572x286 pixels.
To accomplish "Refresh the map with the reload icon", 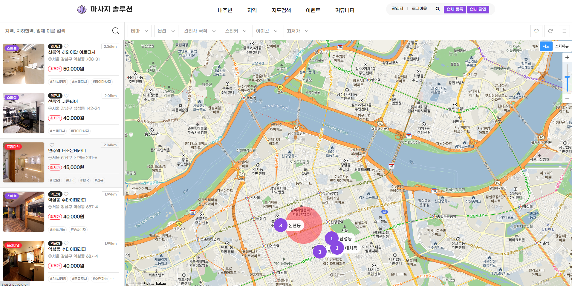I will (x=550, y=31).
